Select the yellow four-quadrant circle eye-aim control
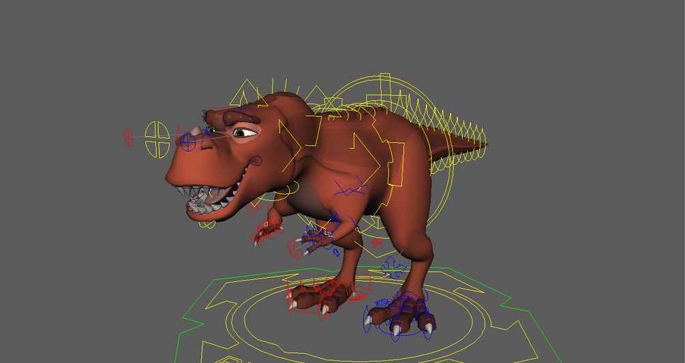The image size is (685, 363). [157, 140]
